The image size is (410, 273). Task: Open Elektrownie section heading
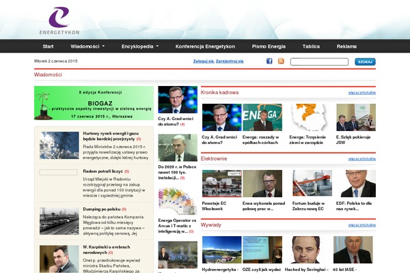214,158
